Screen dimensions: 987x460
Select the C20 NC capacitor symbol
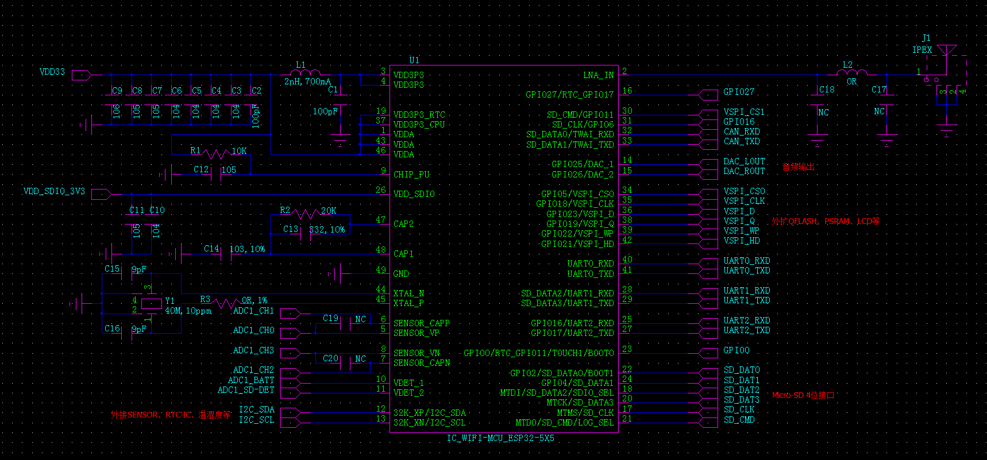tap(345, 362)
